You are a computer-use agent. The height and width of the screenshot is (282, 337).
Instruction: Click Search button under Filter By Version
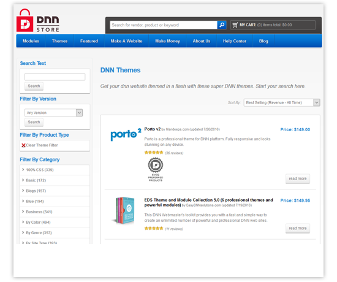pos(34,122)
